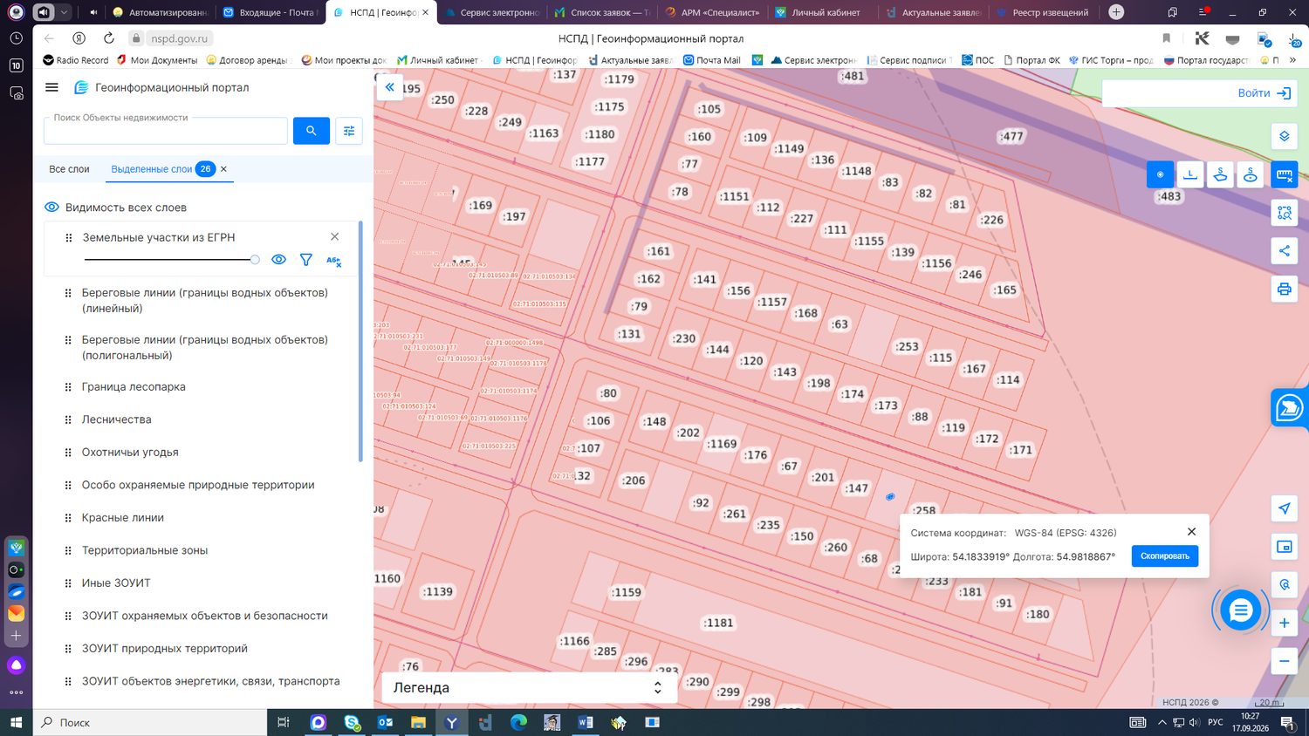Expand the bookmarks bar overflow chevron

pyautogui.click(x=1292, y=60)
